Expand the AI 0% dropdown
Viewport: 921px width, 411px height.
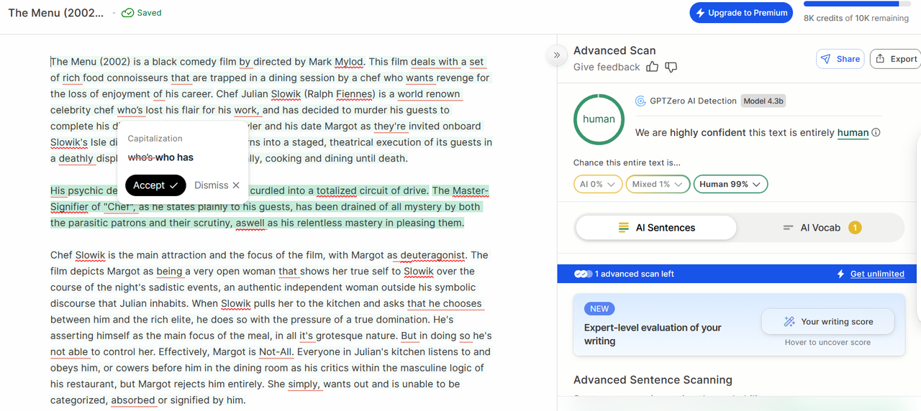click(597, 184)
